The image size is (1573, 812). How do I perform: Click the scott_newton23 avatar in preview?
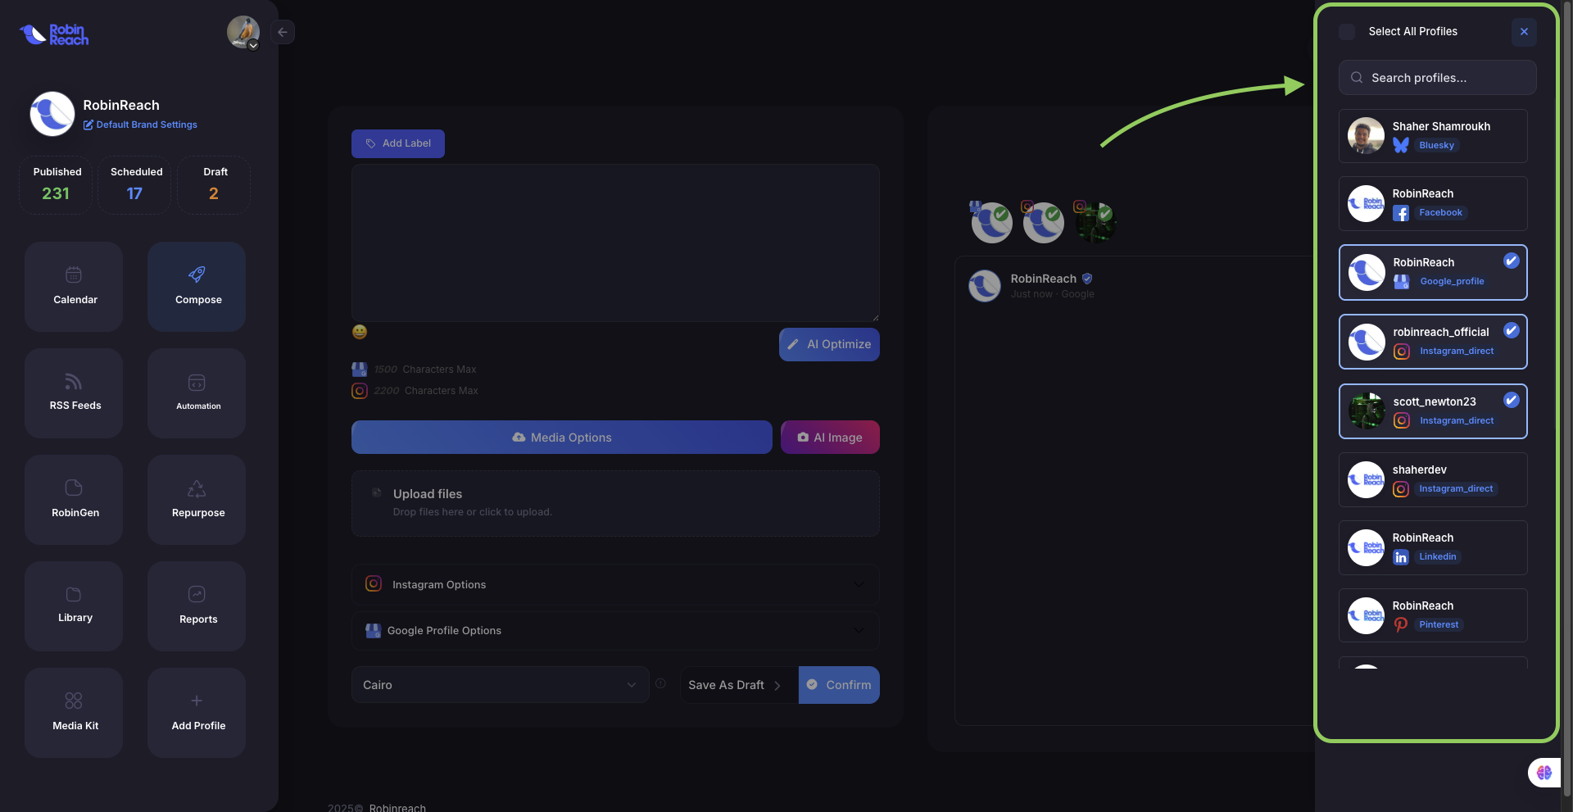(1095, 222)
